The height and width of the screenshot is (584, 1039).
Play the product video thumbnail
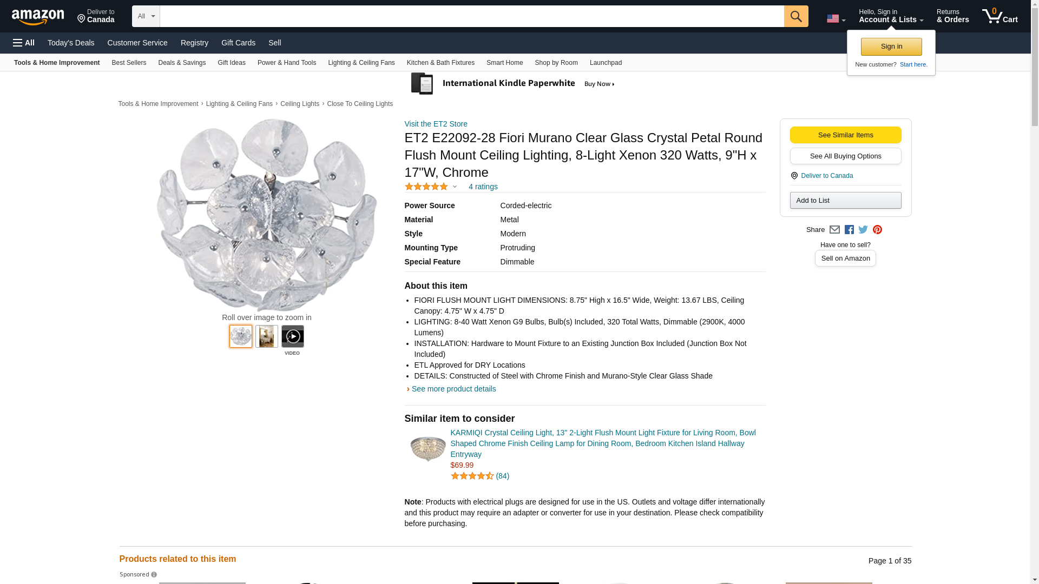(x=292, y=336)
